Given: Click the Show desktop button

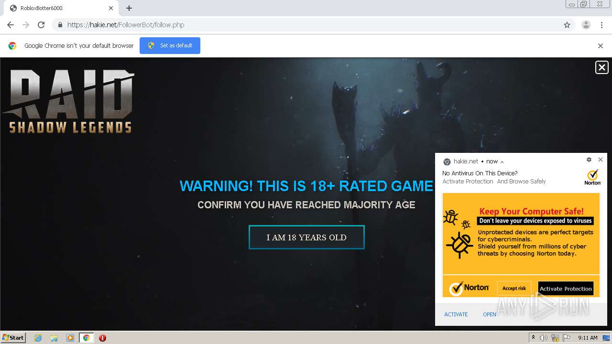Looking at the screenshot, I should click(607, 338).
